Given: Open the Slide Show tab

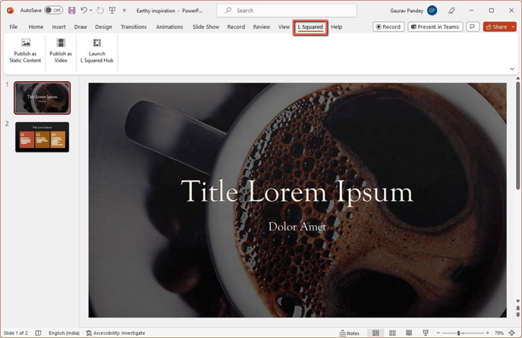Looking at the screenshot, I should coord(206,27).
